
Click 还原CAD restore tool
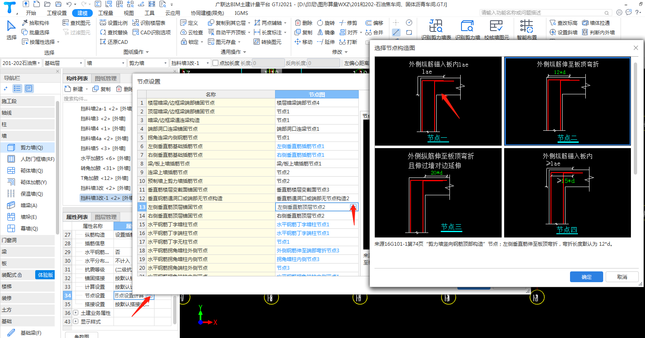[x=114, y=42]
